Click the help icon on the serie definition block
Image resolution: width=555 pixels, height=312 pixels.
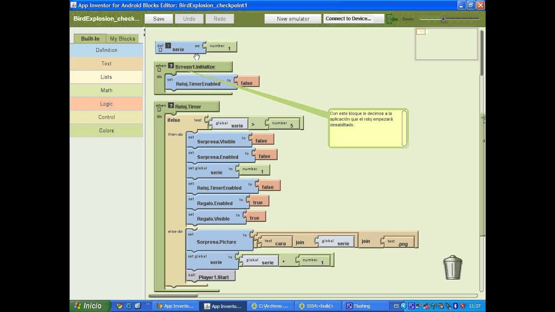click(x=168, y=45)
